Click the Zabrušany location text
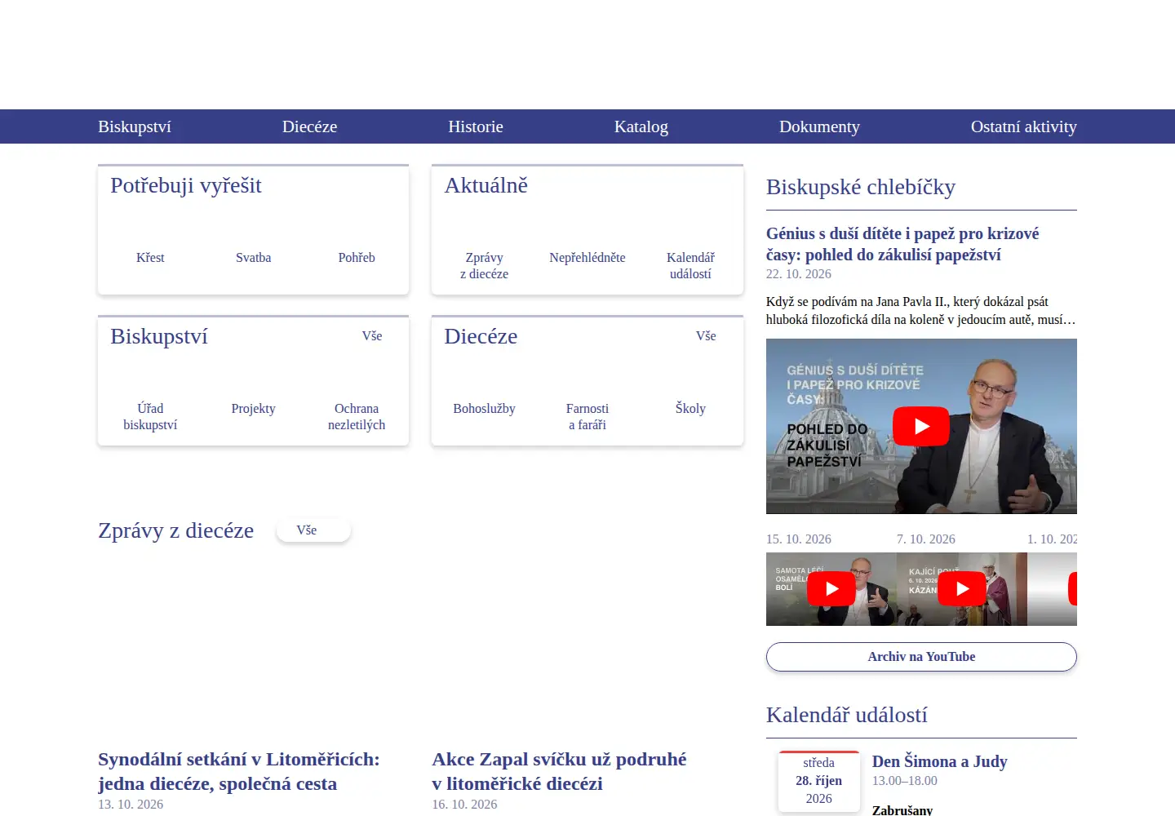The image size is (1175, 816). click(902, 809)
